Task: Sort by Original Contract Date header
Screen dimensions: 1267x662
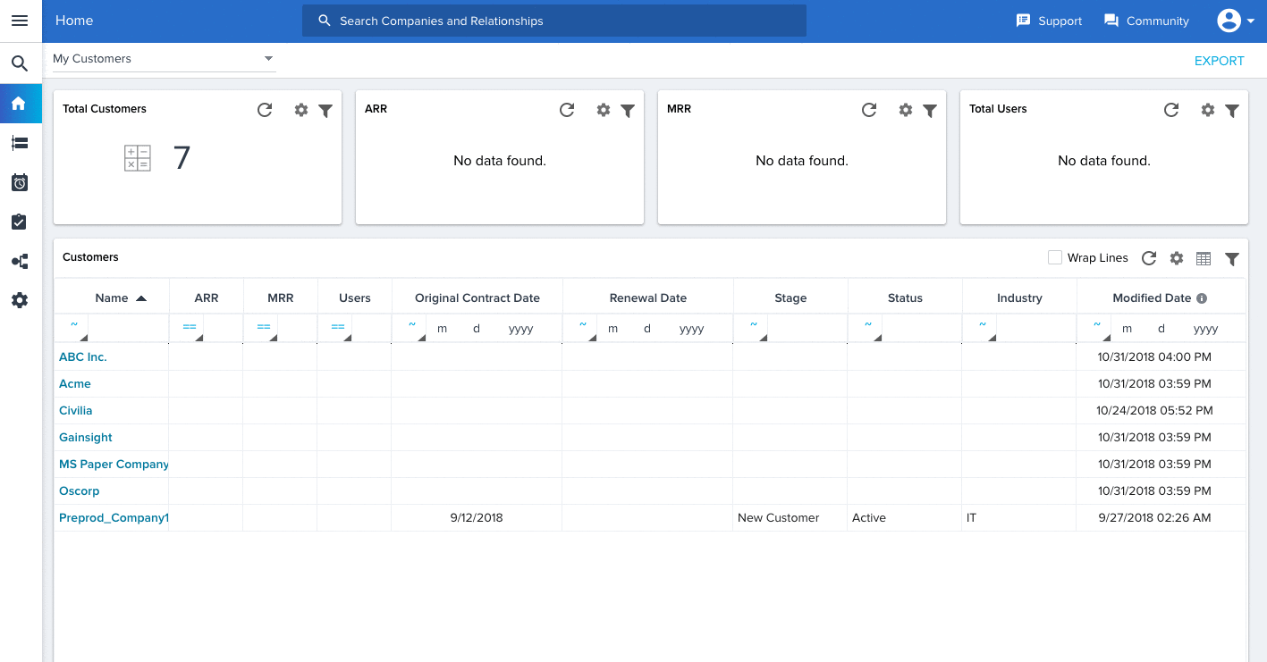Action: 477,298
